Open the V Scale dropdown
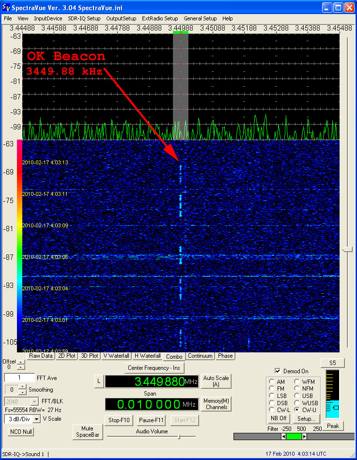The width and height of the screenshot is (357, 460). [37, 419]
